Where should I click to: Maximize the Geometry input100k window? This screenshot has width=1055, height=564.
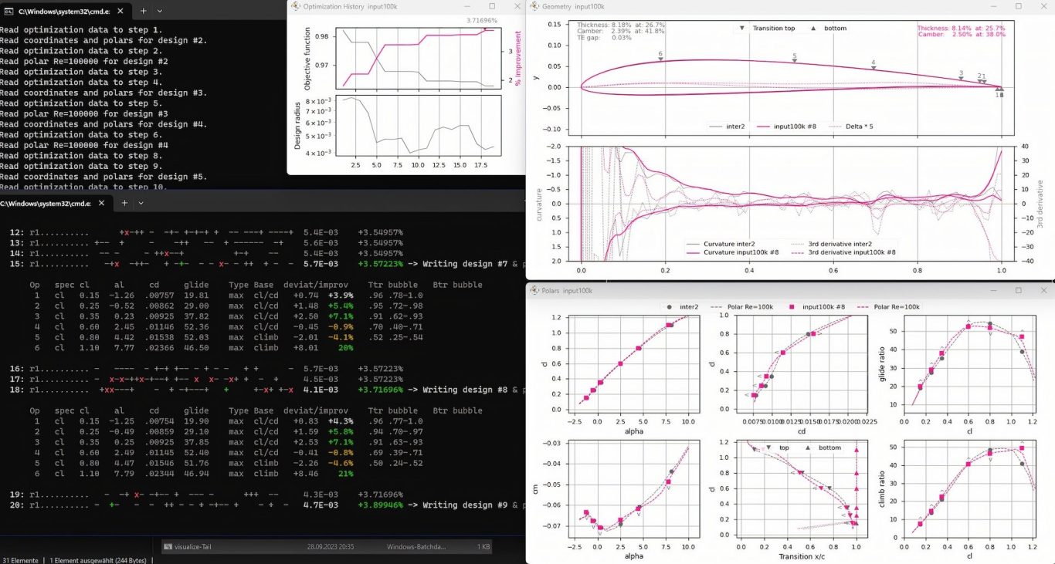(1017, 6)
